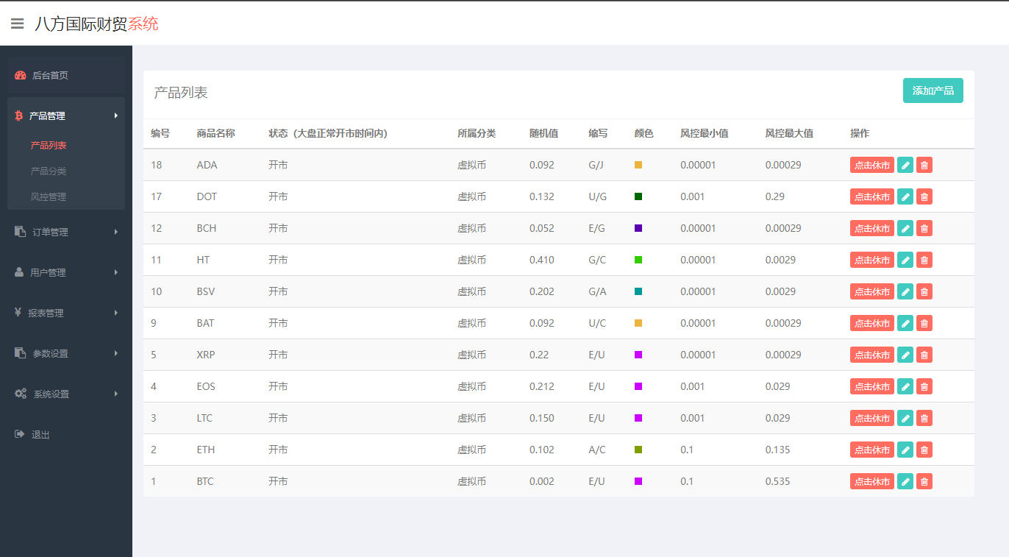Click the 八方国际财贸系统 title logo
Viewport: 1009px width, 557px height.
click(96, 24)
